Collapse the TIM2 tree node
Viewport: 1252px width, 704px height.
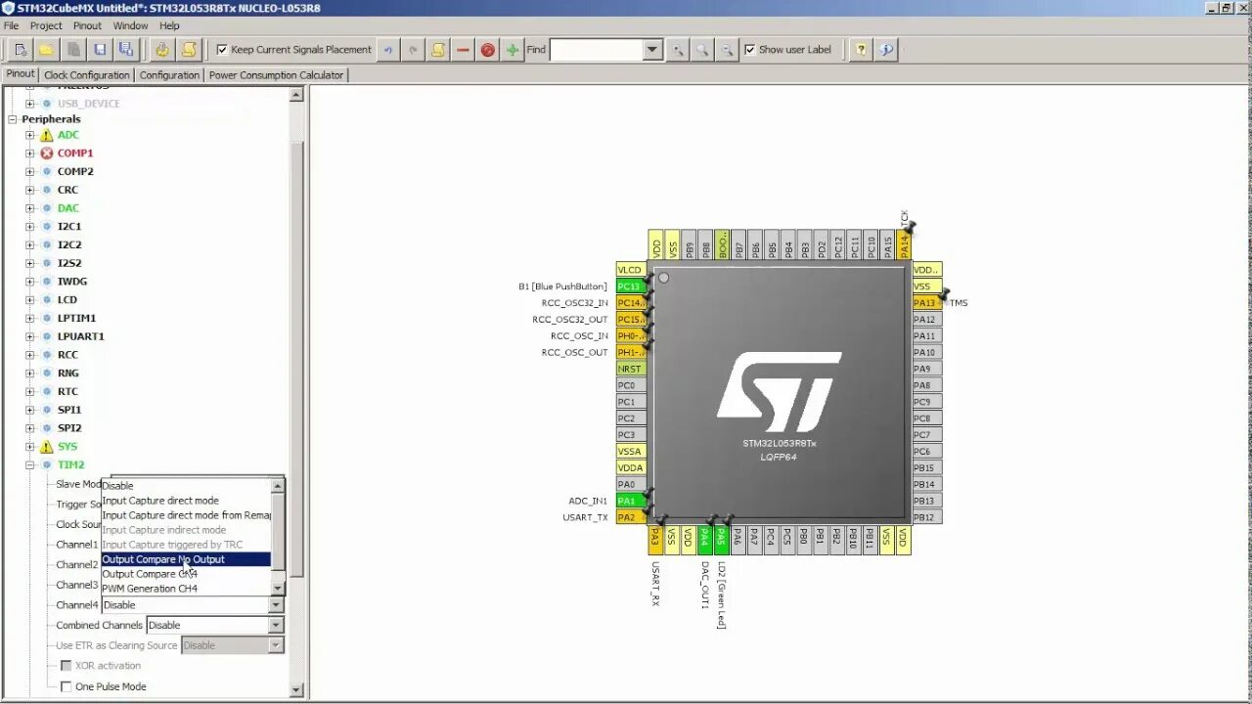click(x=30, y=465)
